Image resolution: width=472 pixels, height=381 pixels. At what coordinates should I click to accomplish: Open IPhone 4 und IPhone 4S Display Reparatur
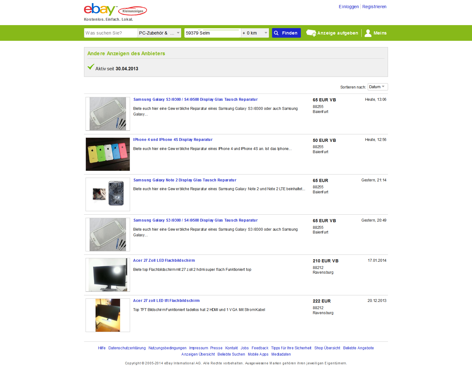point(173,140)
